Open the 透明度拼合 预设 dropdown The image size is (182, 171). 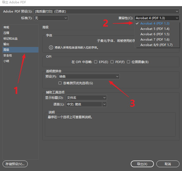click(89, 77)
